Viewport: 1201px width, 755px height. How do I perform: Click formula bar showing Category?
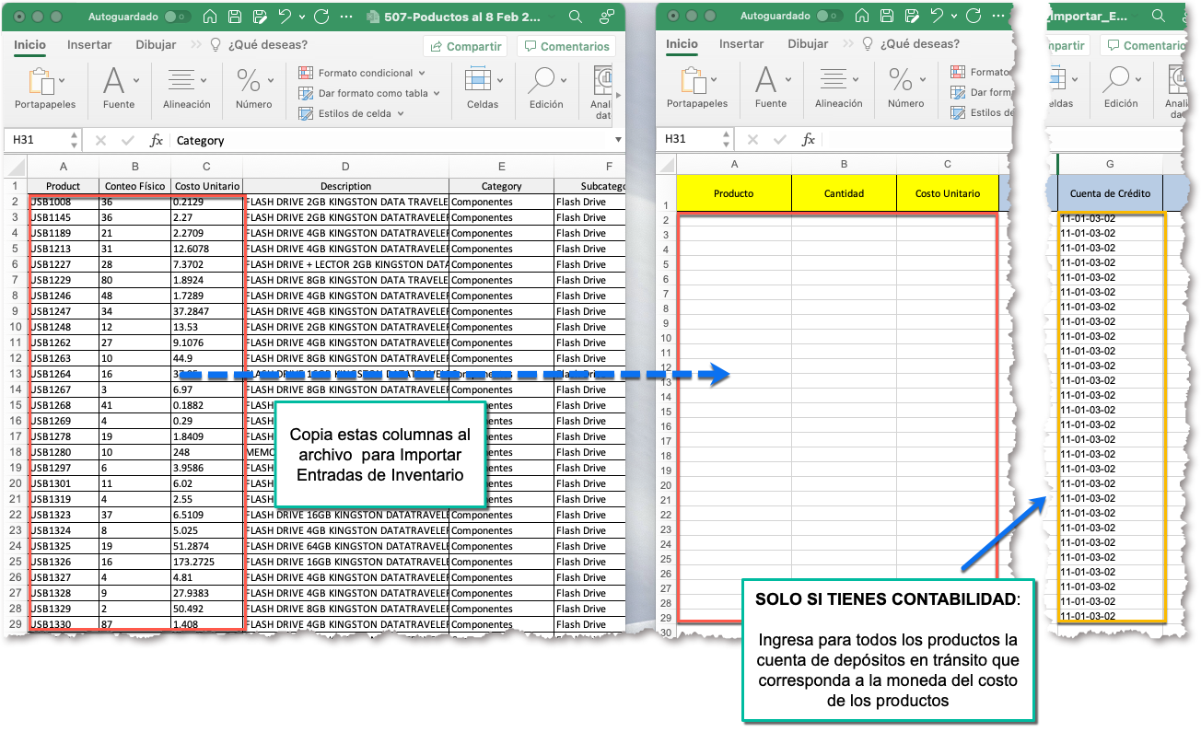[391, 140]
